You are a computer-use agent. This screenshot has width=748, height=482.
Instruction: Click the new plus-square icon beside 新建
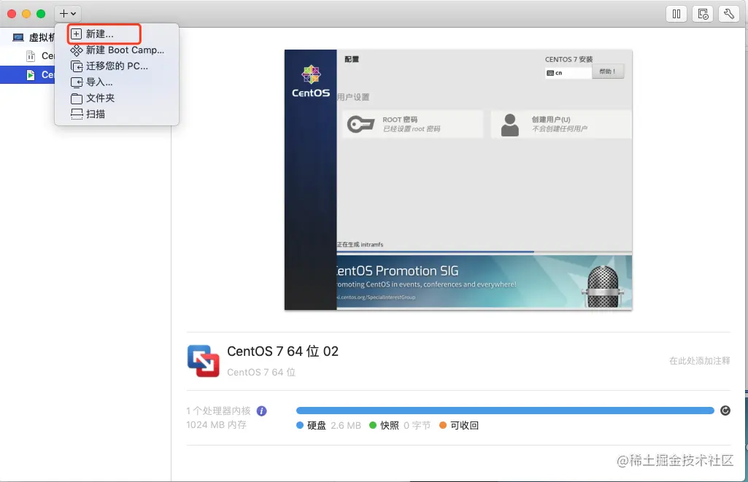[77, 34]
